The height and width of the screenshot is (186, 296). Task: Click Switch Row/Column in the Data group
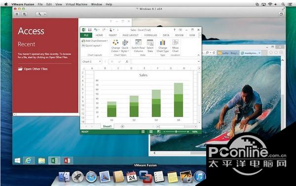pyautogui.click(x=138, y=46)
